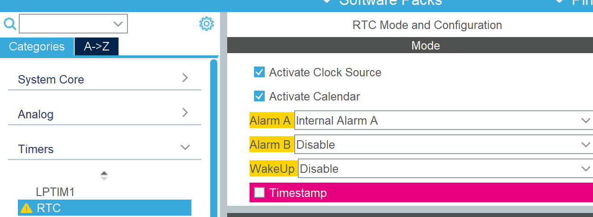593x217 pixels.
Task: Click the categories panel vertical scrollbar
Action: coord(214,134)
